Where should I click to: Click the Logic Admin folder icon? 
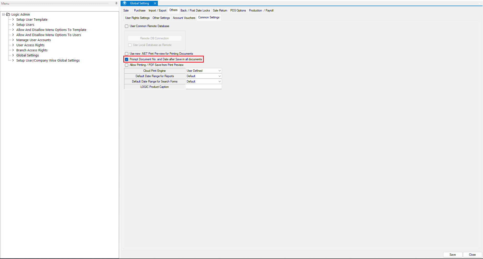pos(8,15)
